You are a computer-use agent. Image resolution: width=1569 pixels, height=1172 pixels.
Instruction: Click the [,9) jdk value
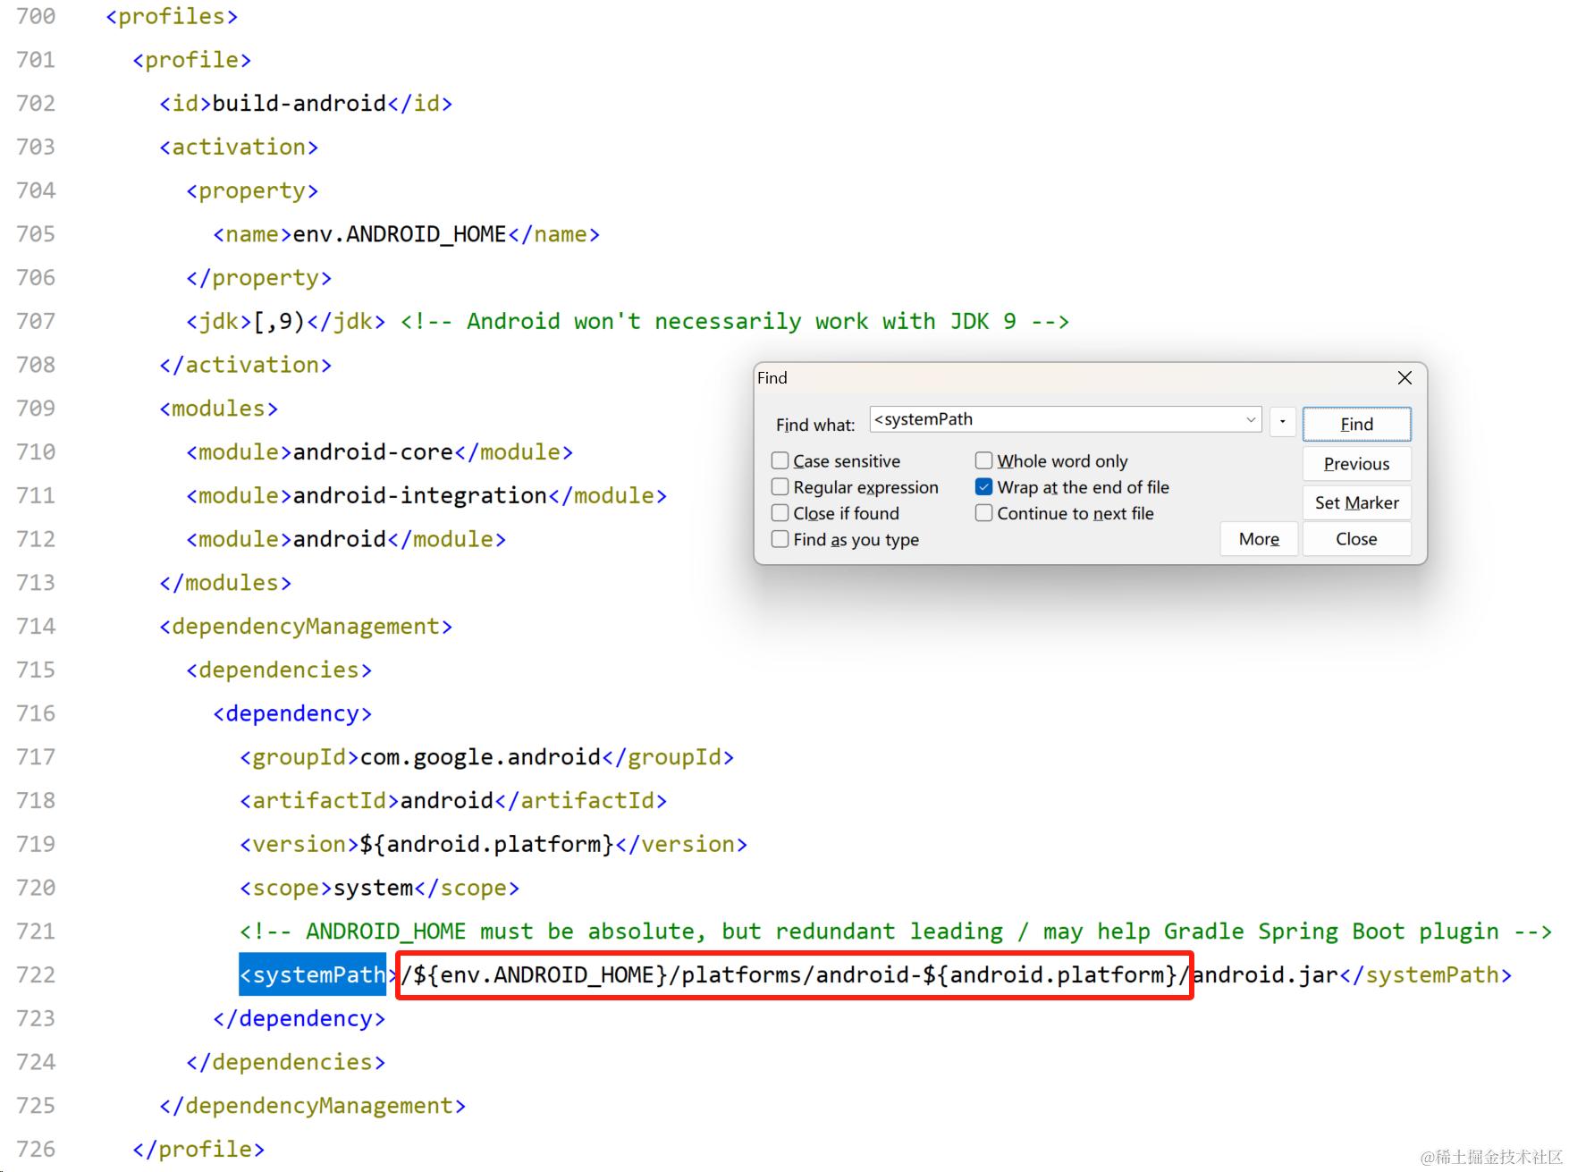280,321
